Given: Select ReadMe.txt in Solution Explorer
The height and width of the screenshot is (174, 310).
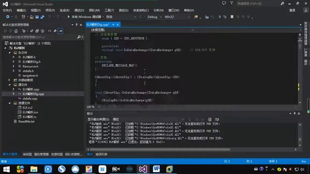Looking at the screenshot, I should (26, 121).
